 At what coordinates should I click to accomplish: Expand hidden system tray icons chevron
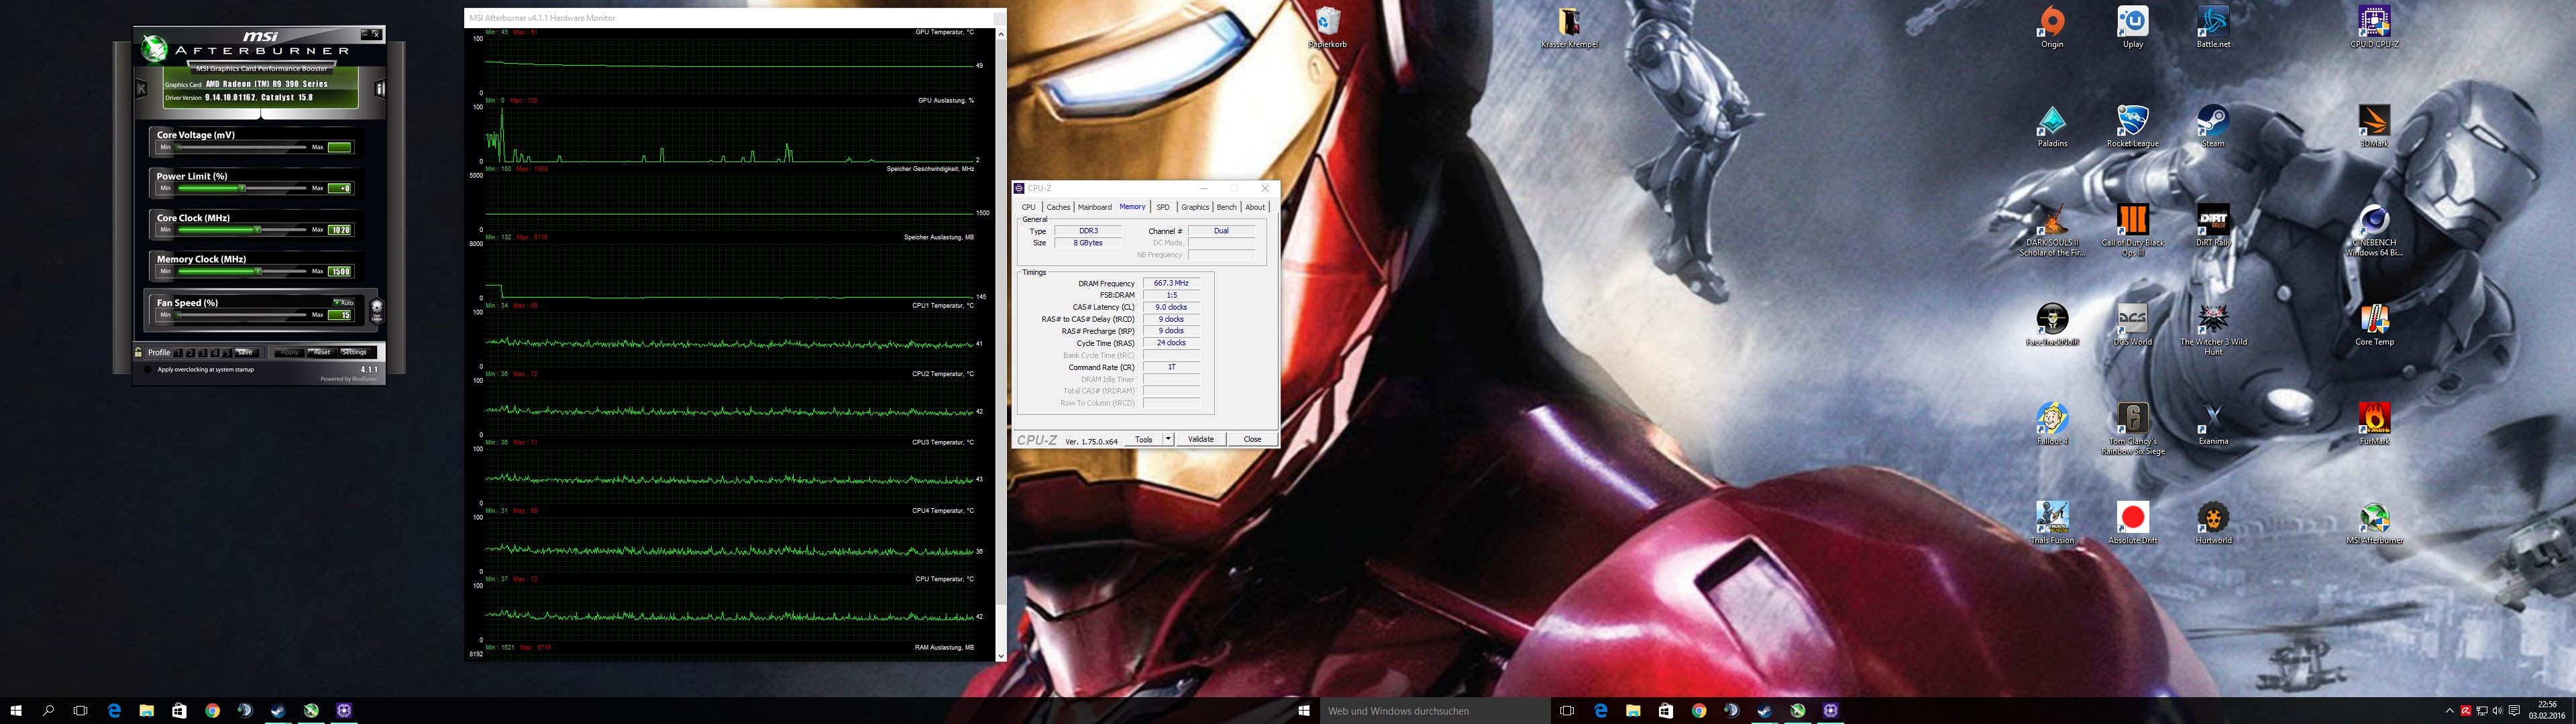[2449, 711]
